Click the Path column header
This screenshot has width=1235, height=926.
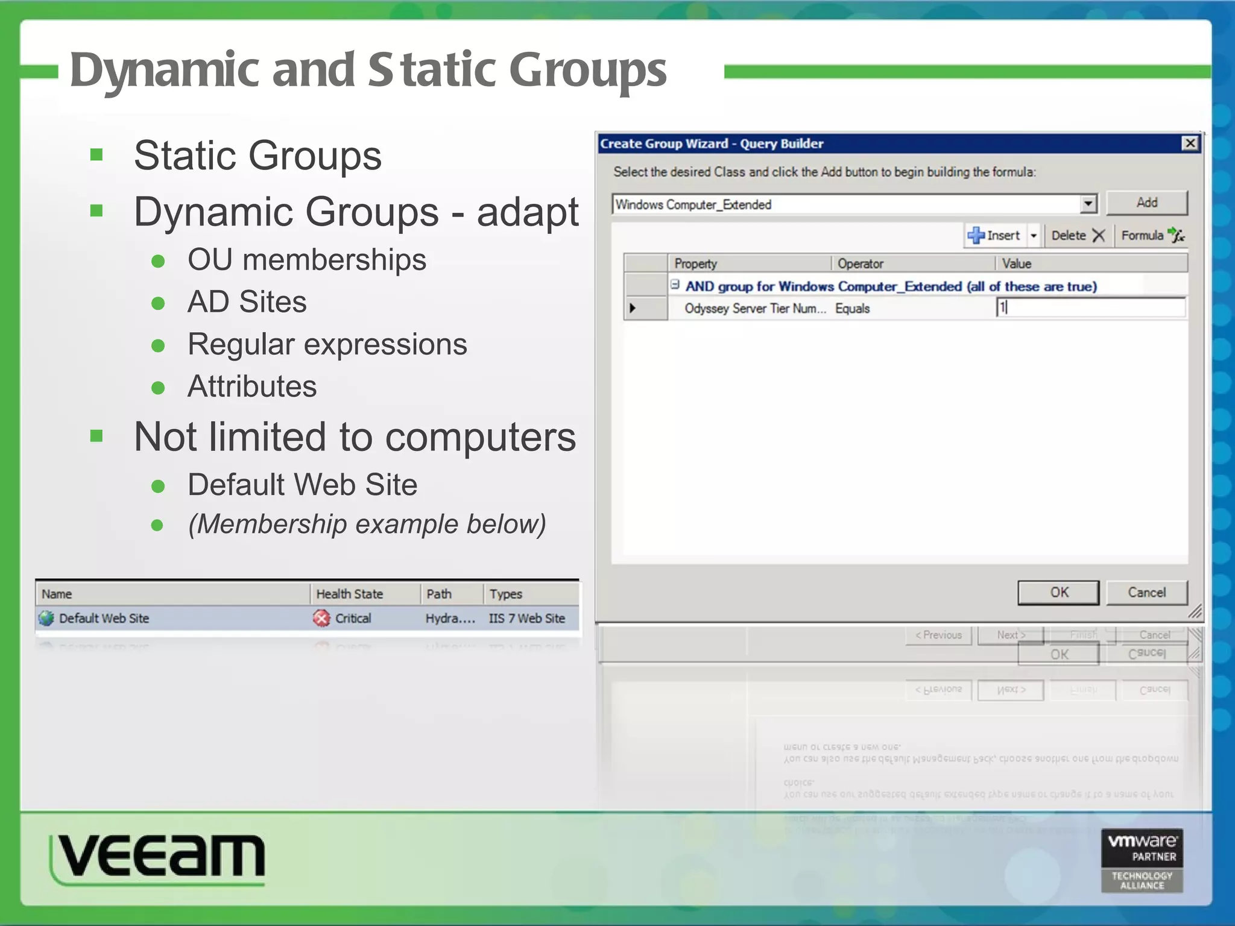[452, 594]
